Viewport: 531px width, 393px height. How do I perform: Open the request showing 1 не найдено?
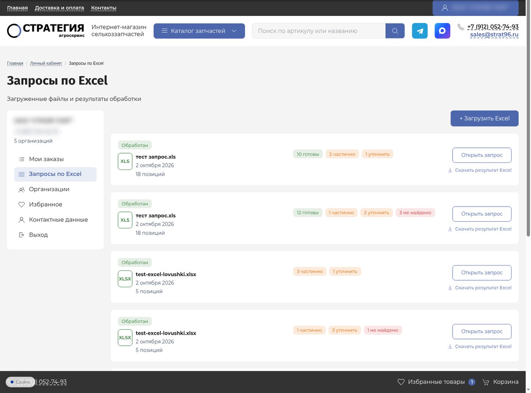(x=482, y=331)
